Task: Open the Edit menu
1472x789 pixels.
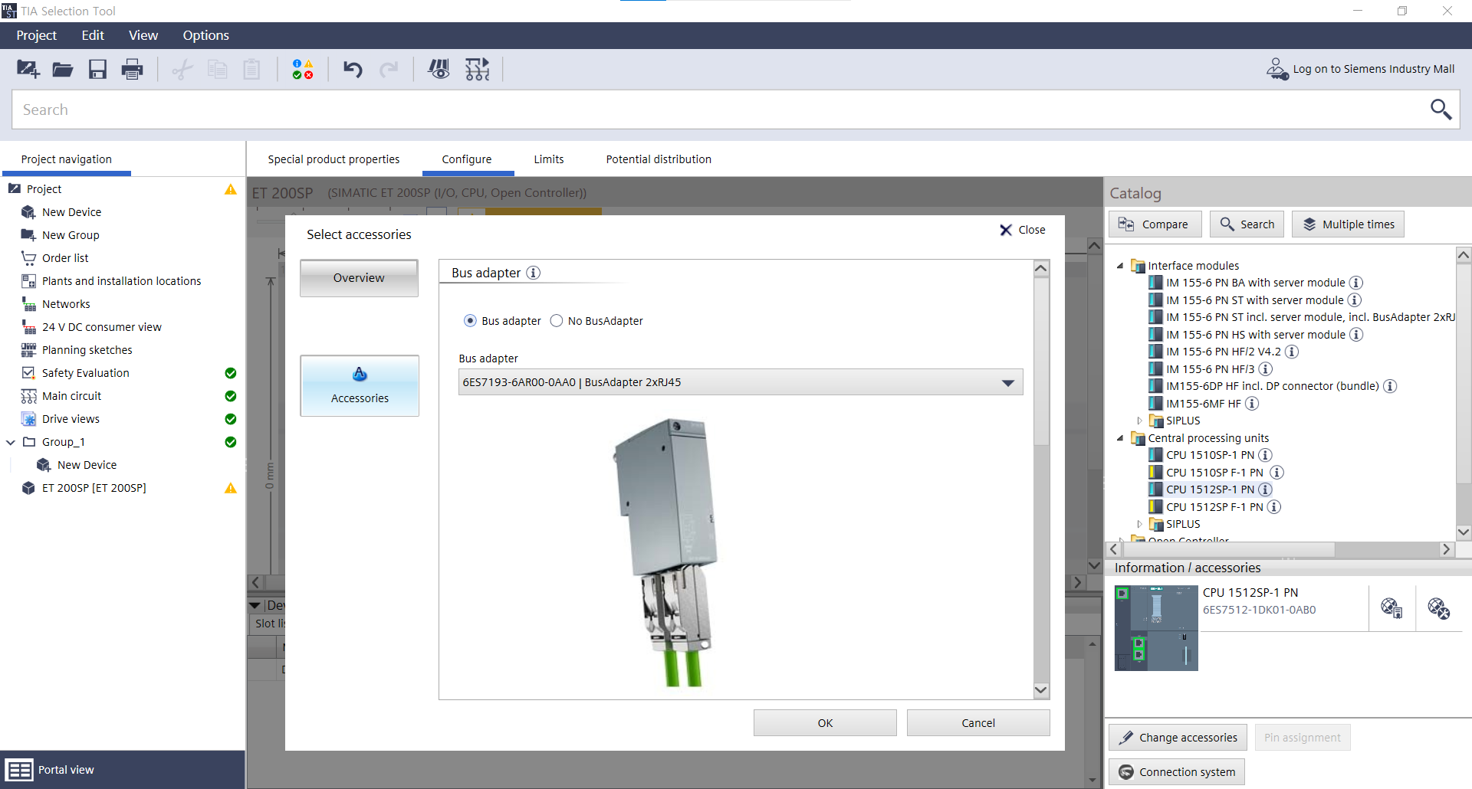Action: coord(93,35)
